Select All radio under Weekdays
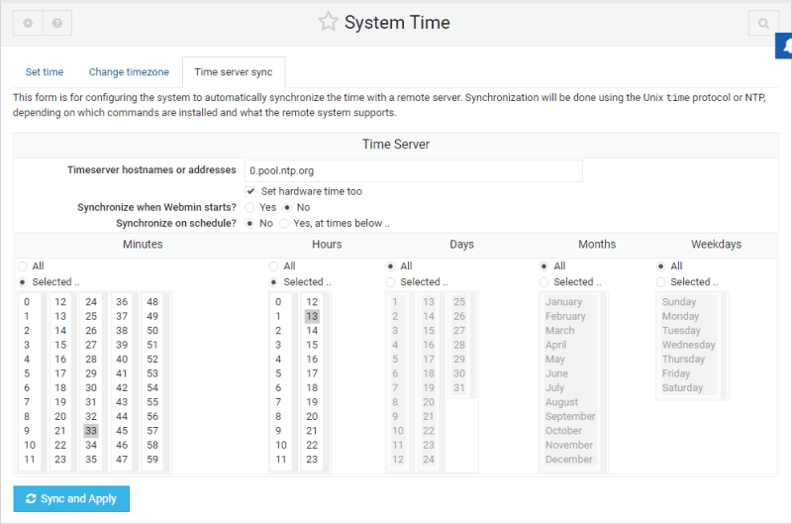This screenshot has width=792, height=524. click(660, 266)
